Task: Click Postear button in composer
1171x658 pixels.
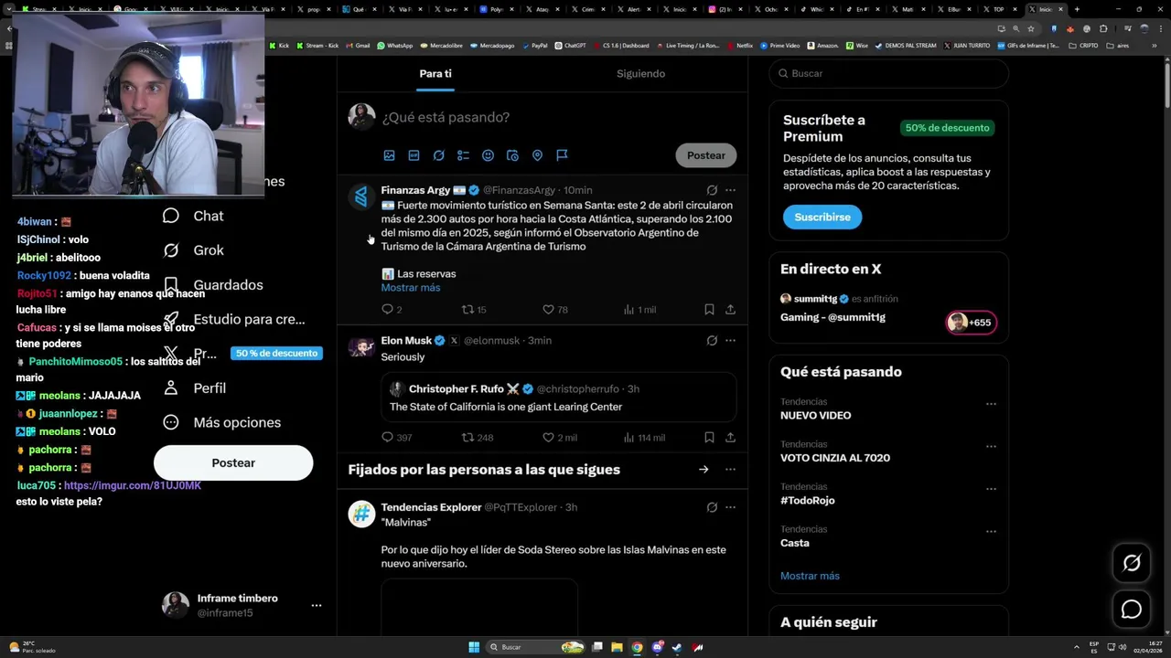Action: coord(706,155)
